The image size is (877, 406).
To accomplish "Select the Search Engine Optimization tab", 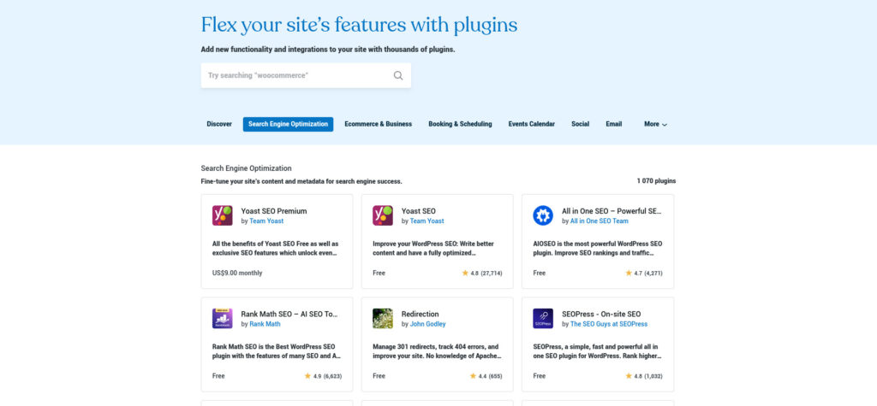I will tap(288, 124).
